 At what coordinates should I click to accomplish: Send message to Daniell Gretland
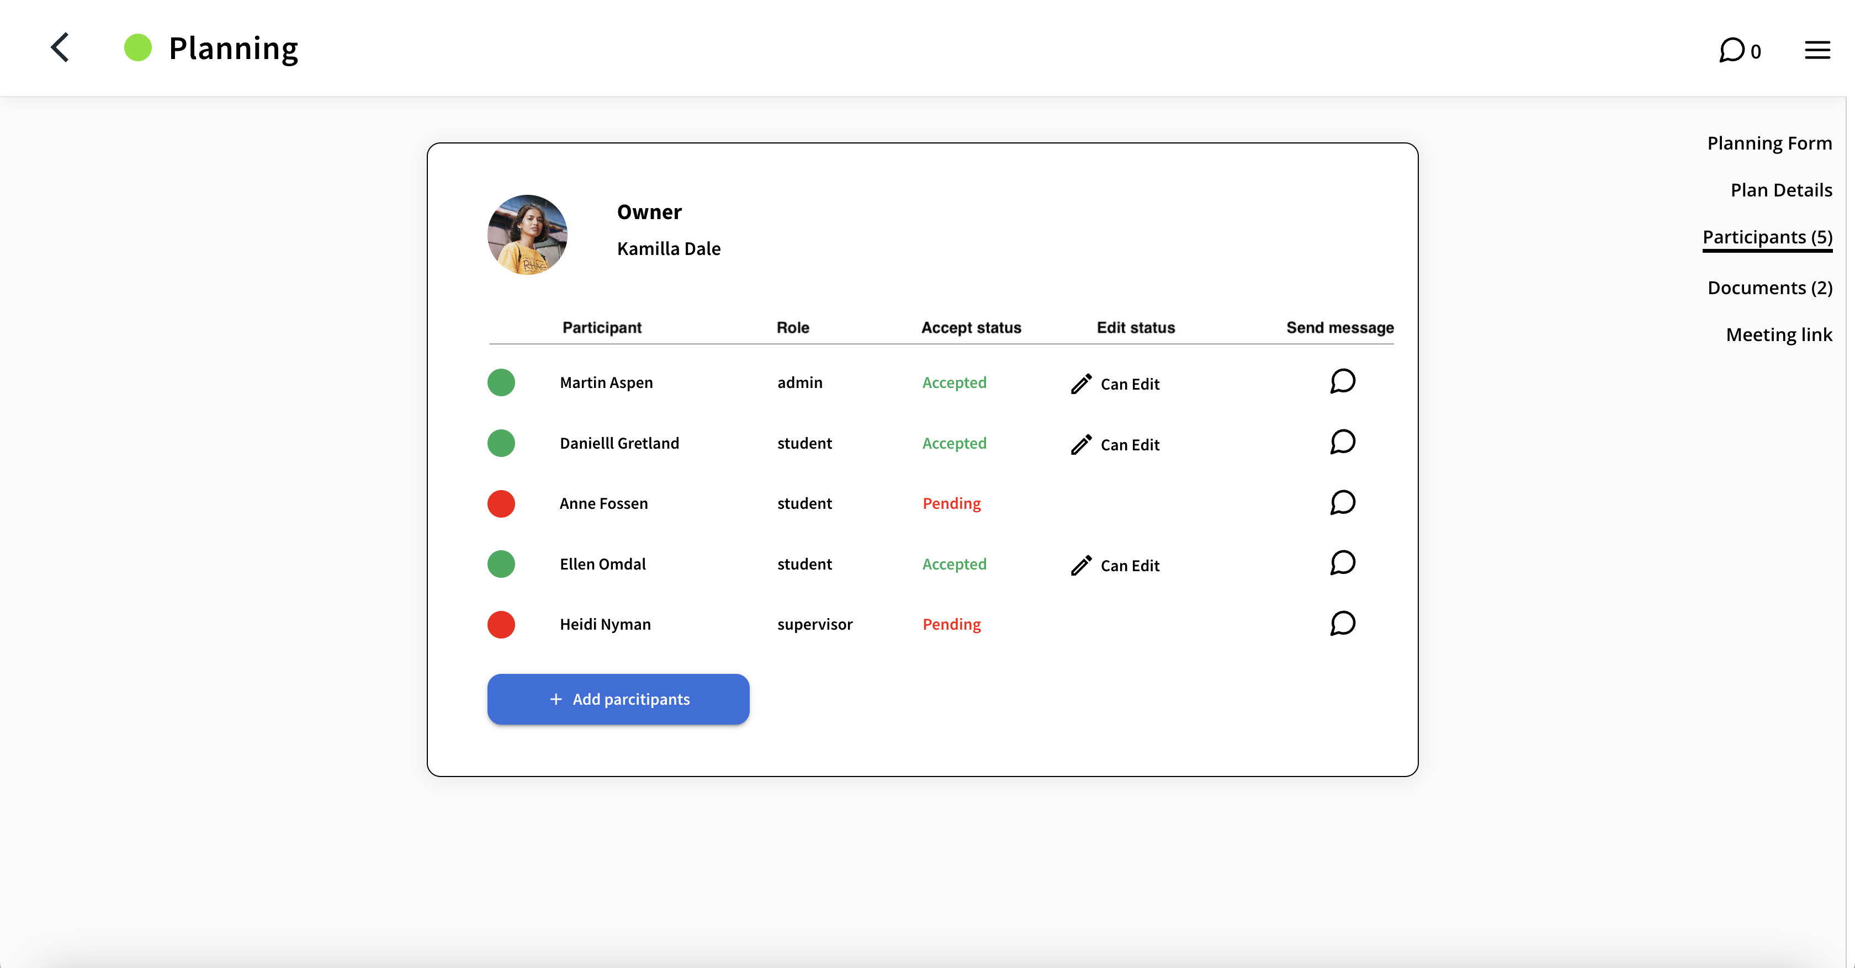point(1342,442)
